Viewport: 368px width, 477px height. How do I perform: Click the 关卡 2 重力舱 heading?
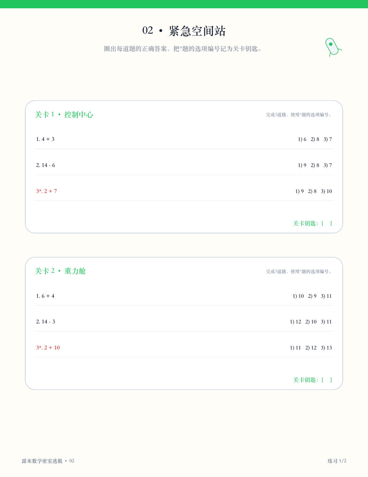(x=60, y=271)
